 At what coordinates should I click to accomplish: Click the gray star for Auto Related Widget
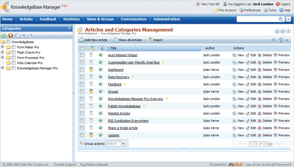91,55
